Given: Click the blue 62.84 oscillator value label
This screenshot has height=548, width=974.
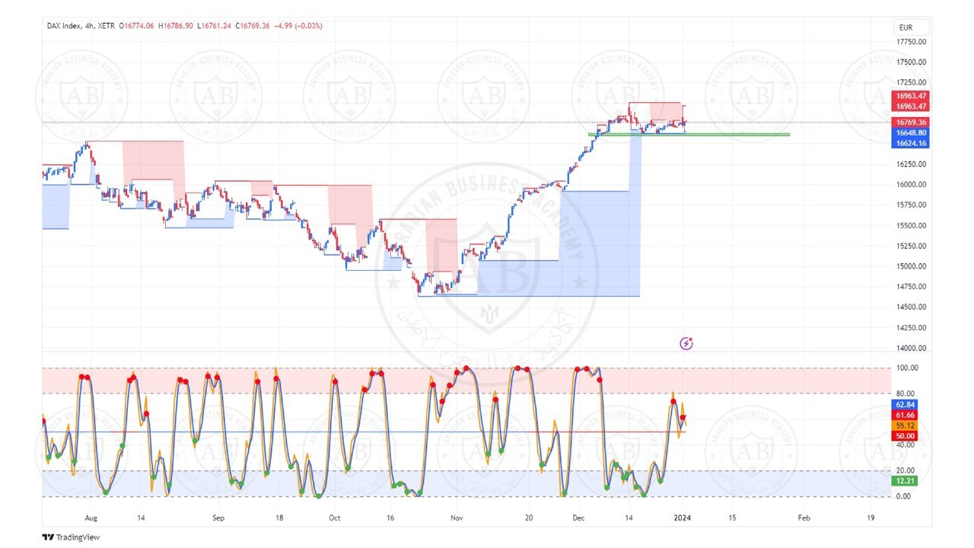Looking at the screenshot, I should click(x=905, y=404).
